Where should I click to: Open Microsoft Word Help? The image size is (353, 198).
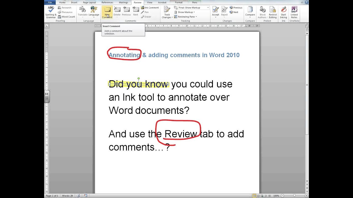[306, 2]
